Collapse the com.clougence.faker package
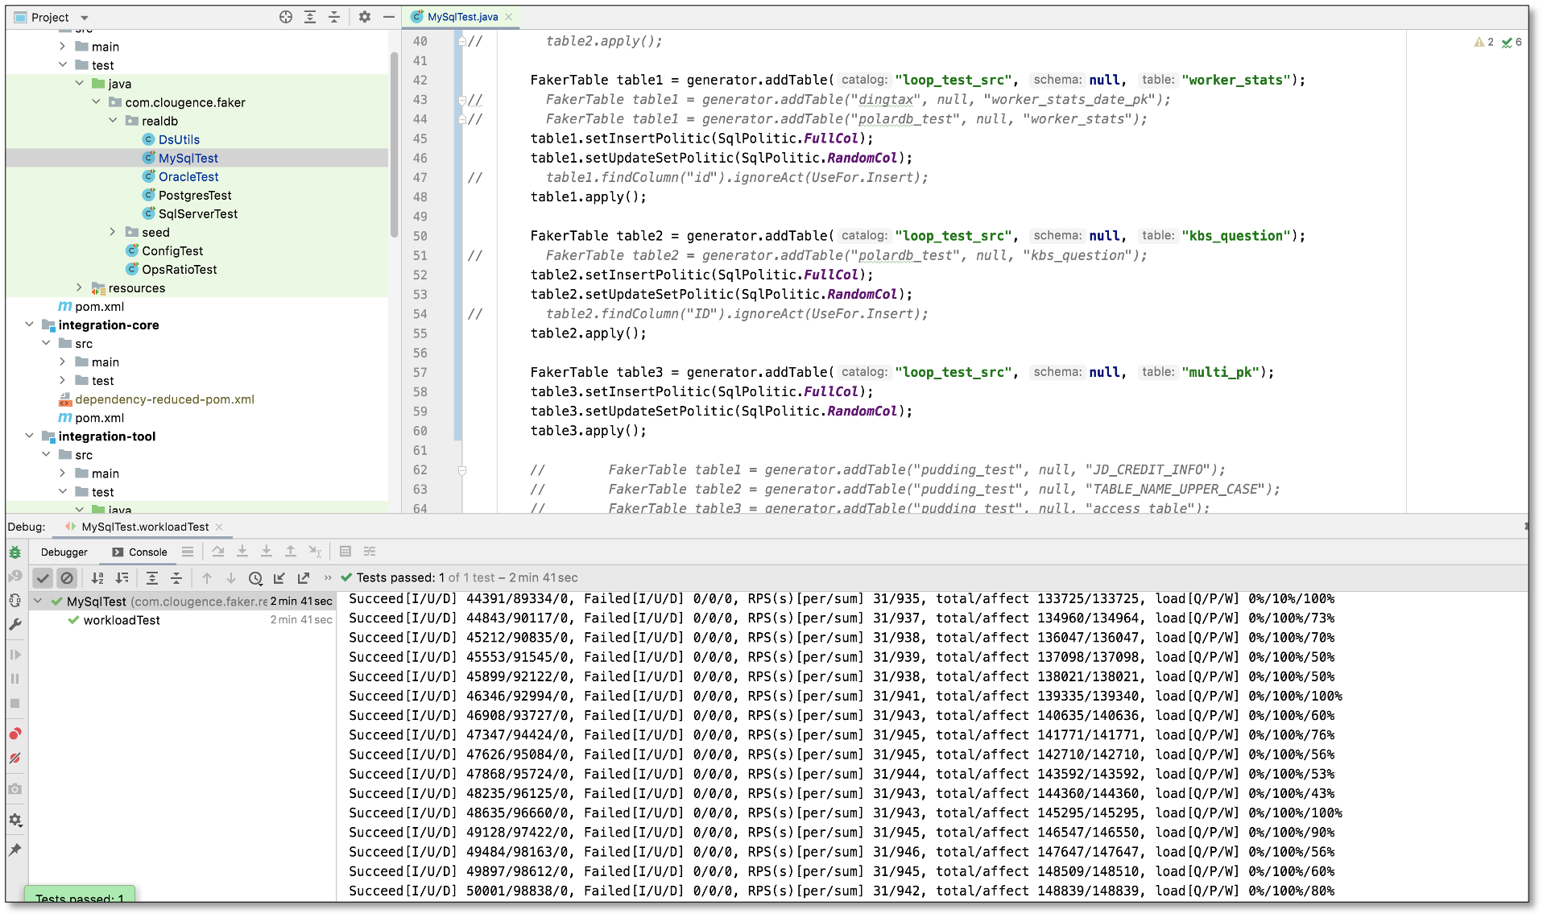 [x=96, y=102]
